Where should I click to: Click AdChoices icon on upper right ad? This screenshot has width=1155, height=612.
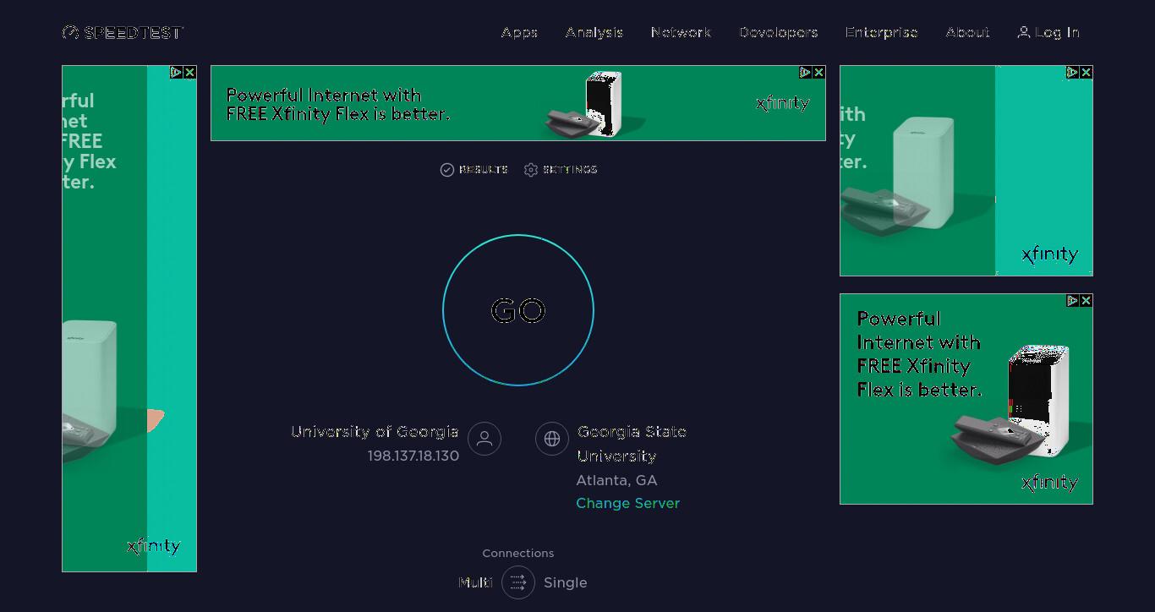(1072, 73)
